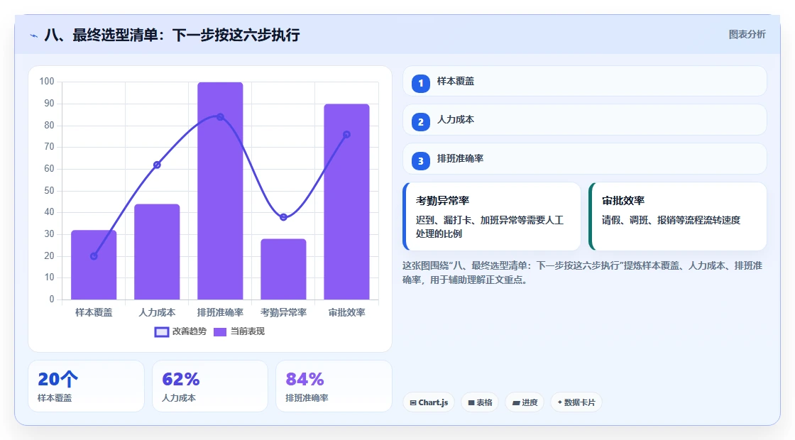
Task: Click the x-axis label 样本覆盖
Action: (x=94, y=313)
